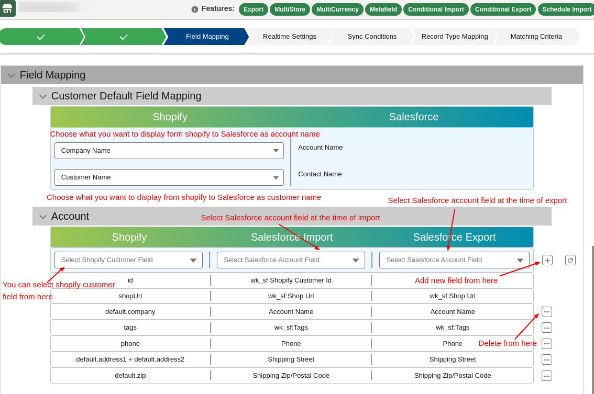Collapse the Account section
Viewport: 594px width, 394px height.
(x=42, y=216)
